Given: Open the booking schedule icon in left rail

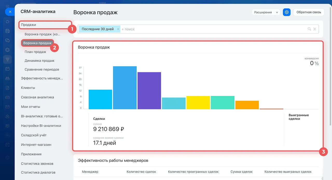Looking at the screenshot, I should (8, 144).
